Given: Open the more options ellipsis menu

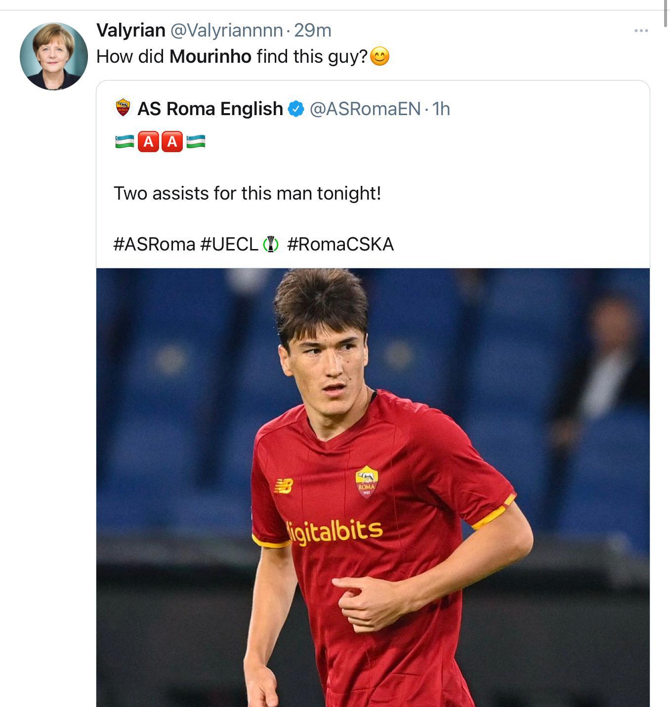Looking at the screenshot, I should tap(641, 31).
